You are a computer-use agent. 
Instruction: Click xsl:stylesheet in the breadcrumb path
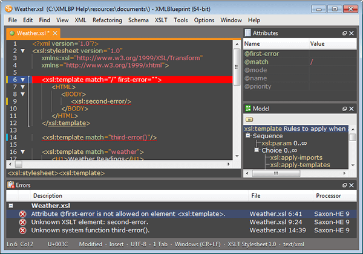pyautogui.click(x=30, y=173)
